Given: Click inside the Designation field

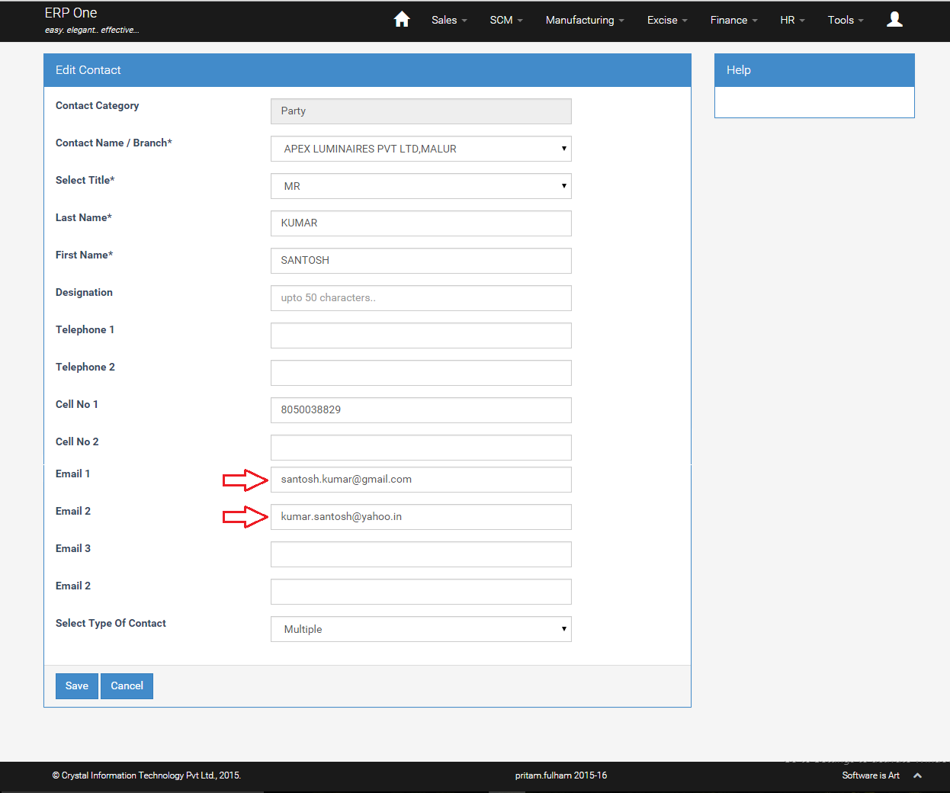Looking at the screenshot, I should pos(421,297).
